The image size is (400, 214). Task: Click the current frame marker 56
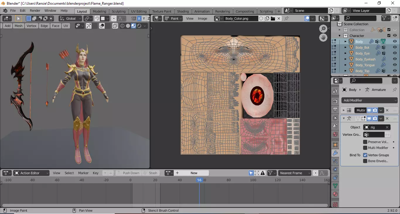coord(199,180)
